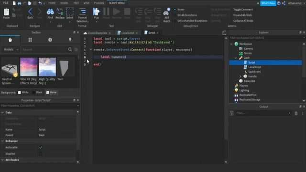
Task: Switch to the HOME ribbon tab
Action: 52,3
